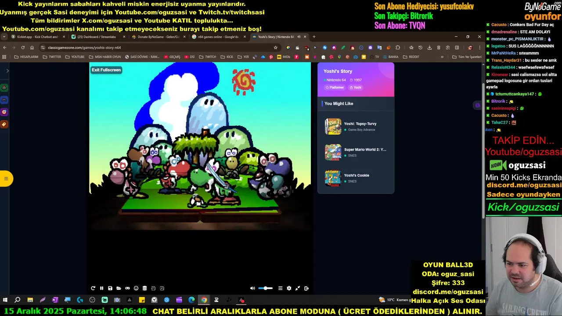The height and width of the screenshot is (316, 562).
Task: Open taskbar search magnifier
Action: tap(18, 300)
